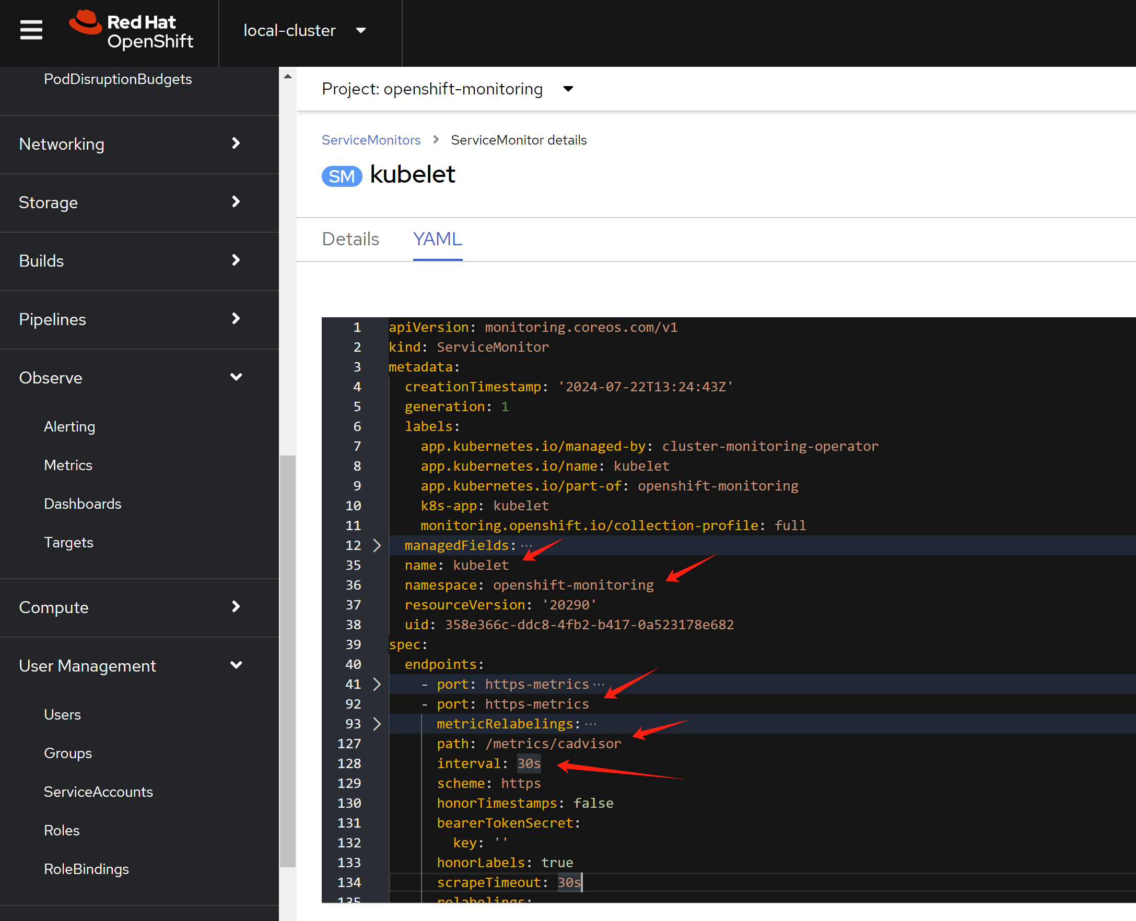Click the SM resource badge icon
Image resolution: width=1136 pixels, height=921 pixels.
pyautogui.click(x=342, y=176)
